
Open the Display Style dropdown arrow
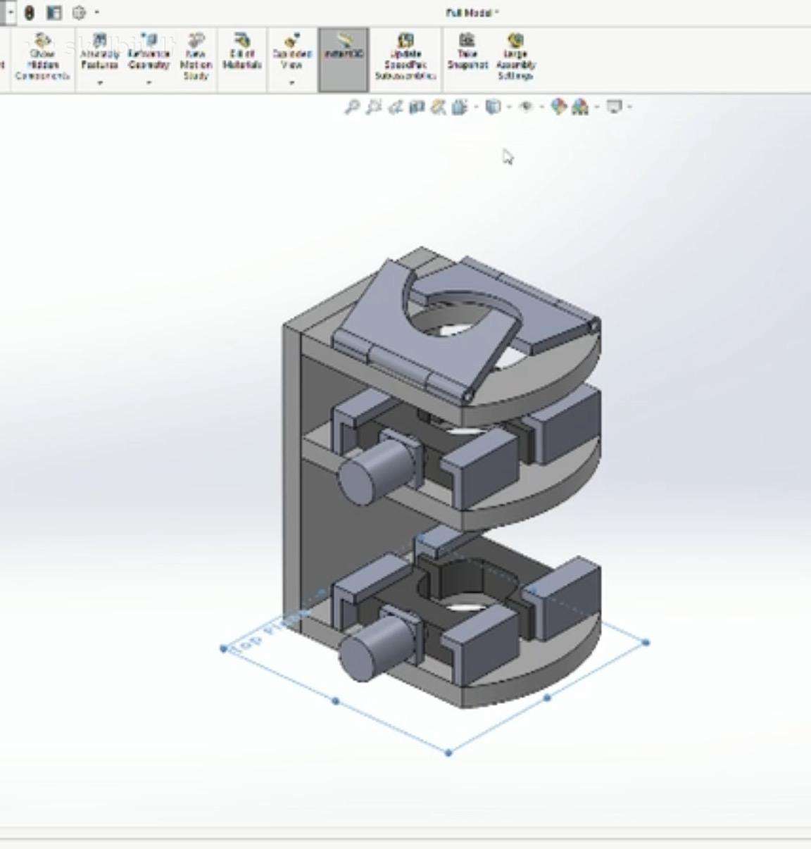pos(509,107)
